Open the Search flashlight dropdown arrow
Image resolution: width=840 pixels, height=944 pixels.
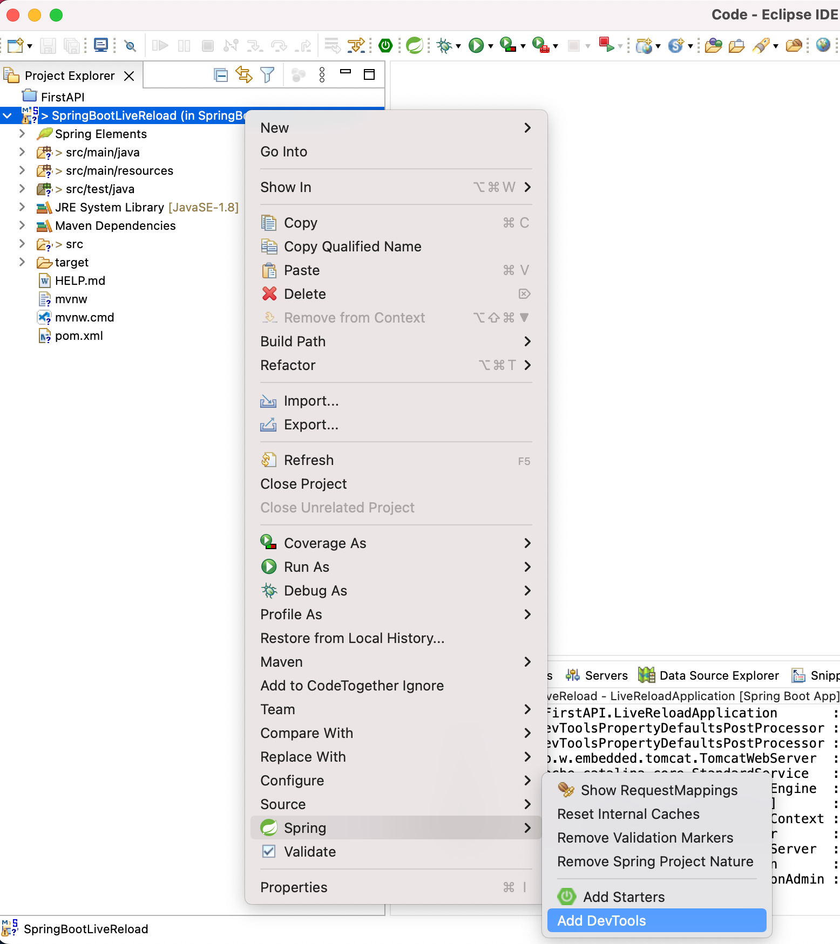(775, 46)
